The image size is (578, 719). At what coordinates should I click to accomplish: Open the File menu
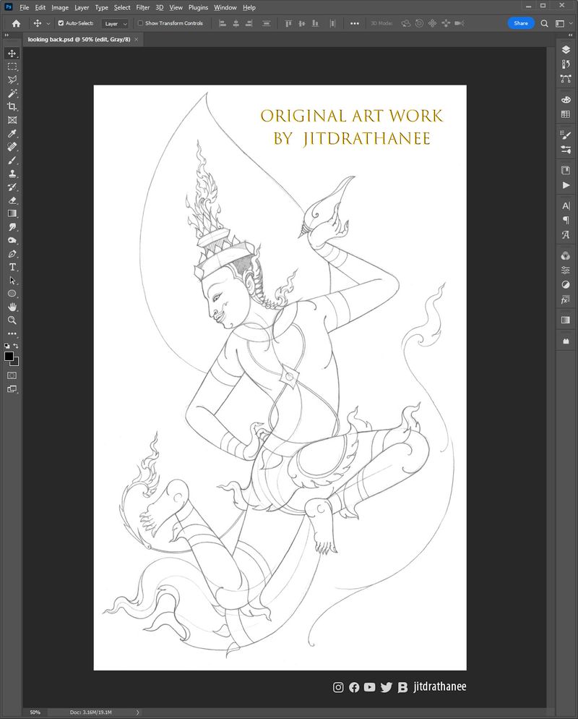coord(25,7)
